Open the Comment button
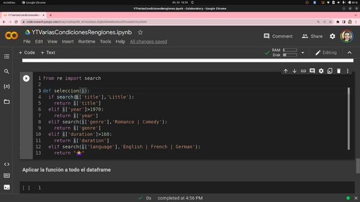 point(278,36)
